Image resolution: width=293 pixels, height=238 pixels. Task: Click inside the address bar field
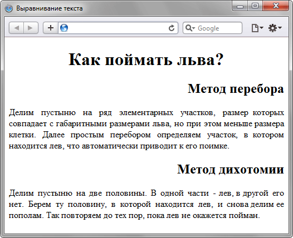point(118,28)
